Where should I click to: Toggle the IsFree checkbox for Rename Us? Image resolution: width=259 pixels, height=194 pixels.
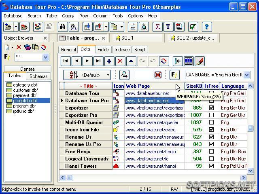(211, 137)
